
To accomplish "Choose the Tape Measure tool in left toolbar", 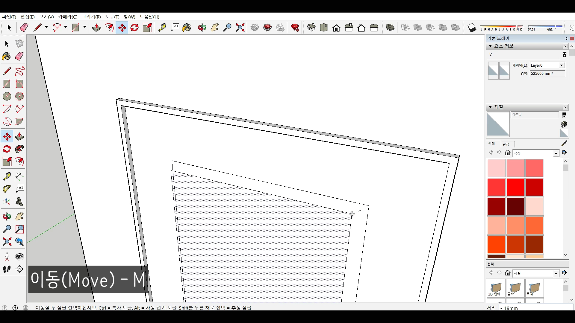I will [x=7, y=176].
